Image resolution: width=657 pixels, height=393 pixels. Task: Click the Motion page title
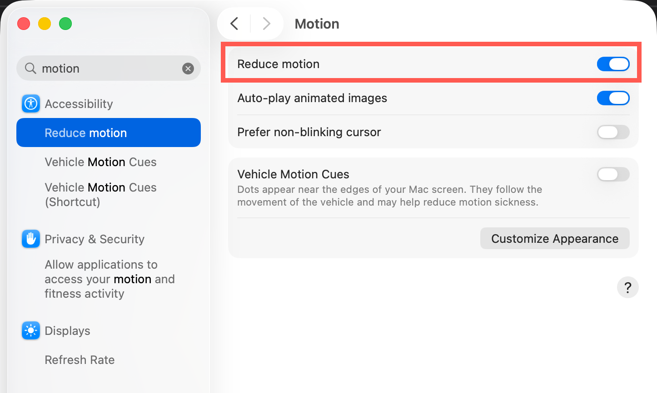[317, 24]
